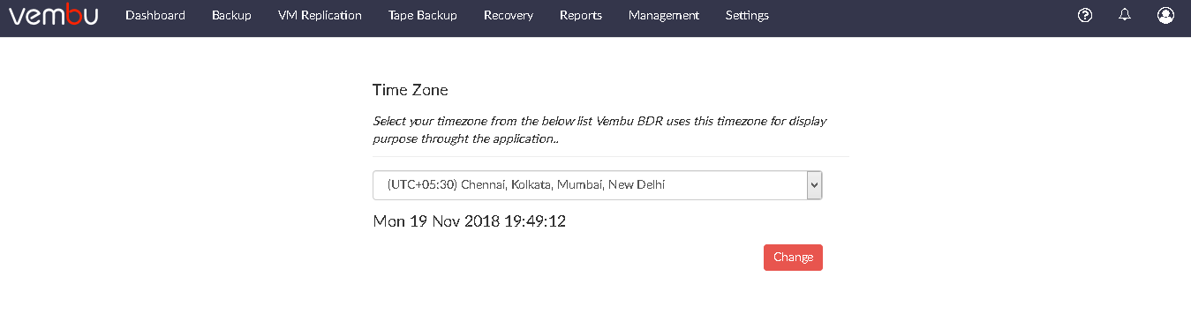
Task: Go to the Backup menu
Action: coord(231,15)
